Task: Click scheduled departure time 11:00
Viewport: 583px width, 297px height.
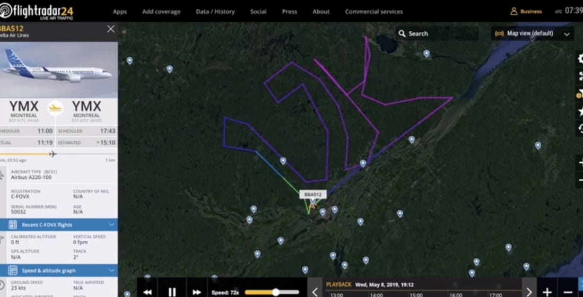Action: [x=45, y=131]
